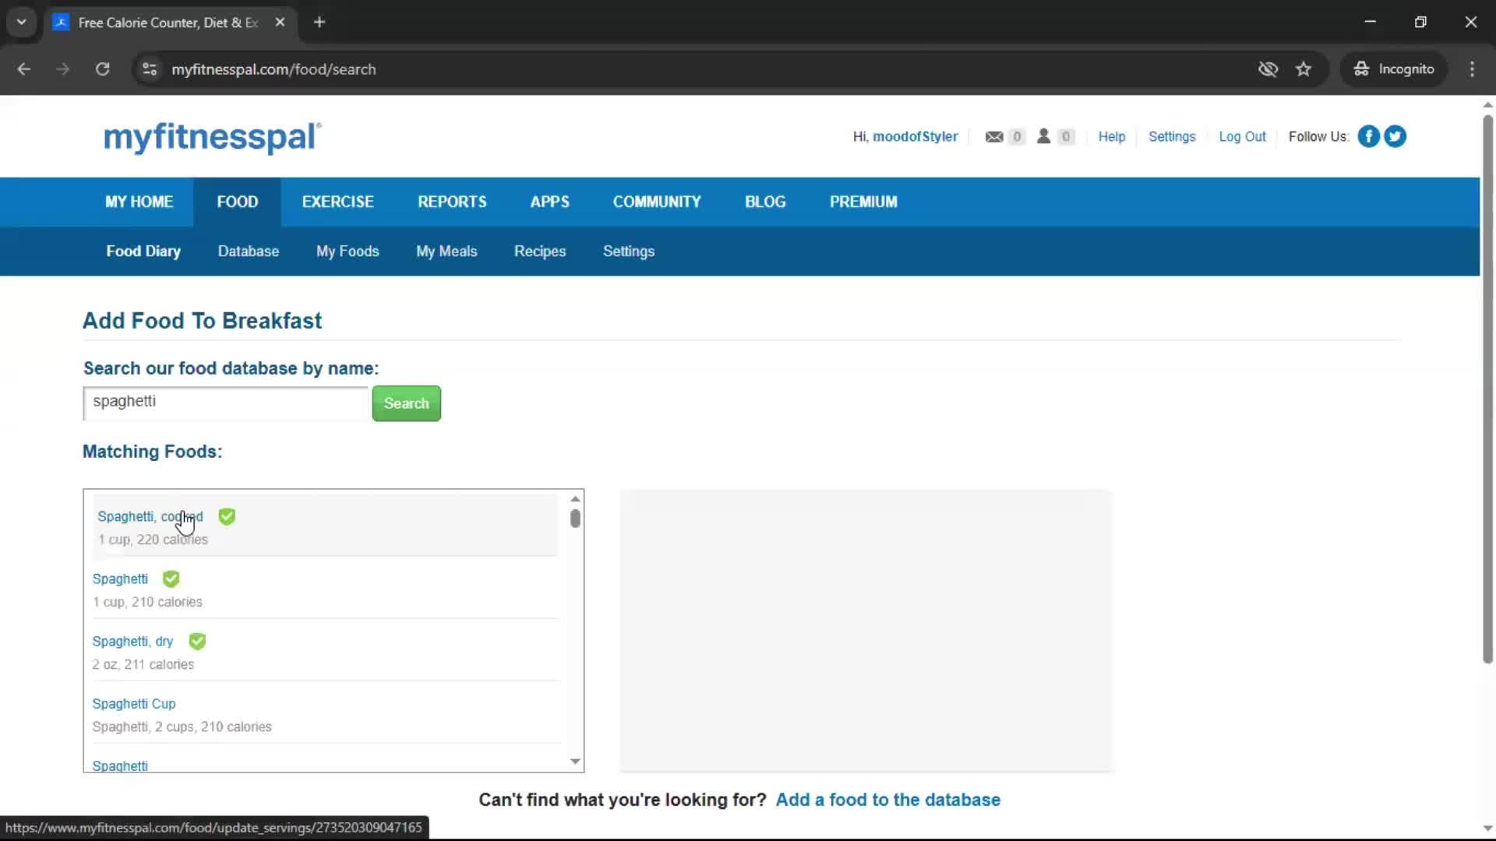The width and height of the screenshot is (1496, 841).
Task: Open the site information icon in address bar
Action: click(x=150, y=69)
